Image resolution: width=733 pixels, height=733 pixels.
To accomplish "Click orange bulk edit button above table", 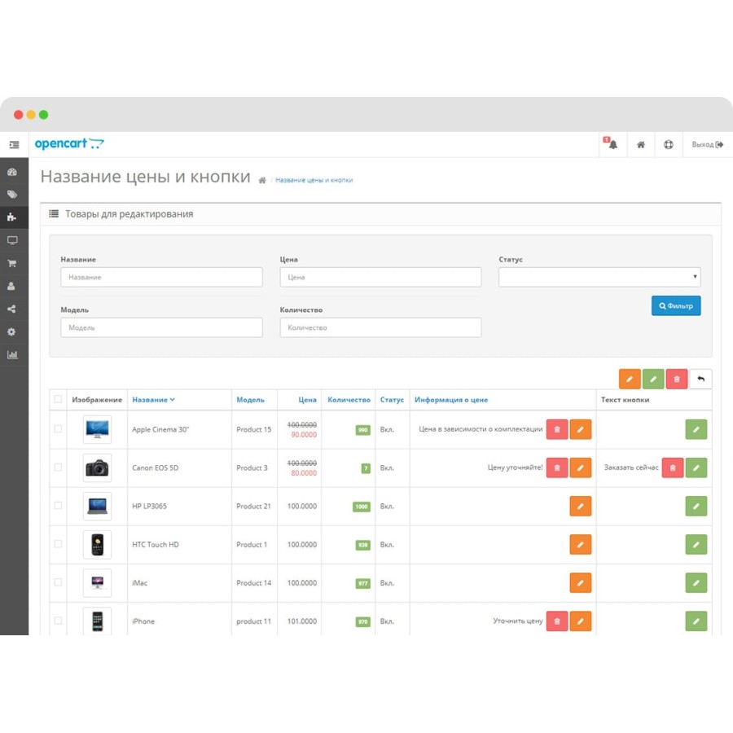I will pyautogui.click(x=630, y=379).
